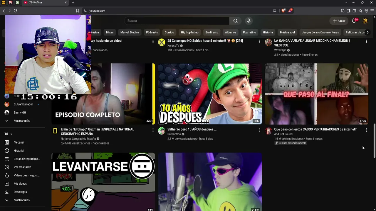The width and height of the screenshot is (376, 211).
Task: Play the Slither.io 10 AÑOS DESPUES thumbnail
Action: tap(210, 94)
